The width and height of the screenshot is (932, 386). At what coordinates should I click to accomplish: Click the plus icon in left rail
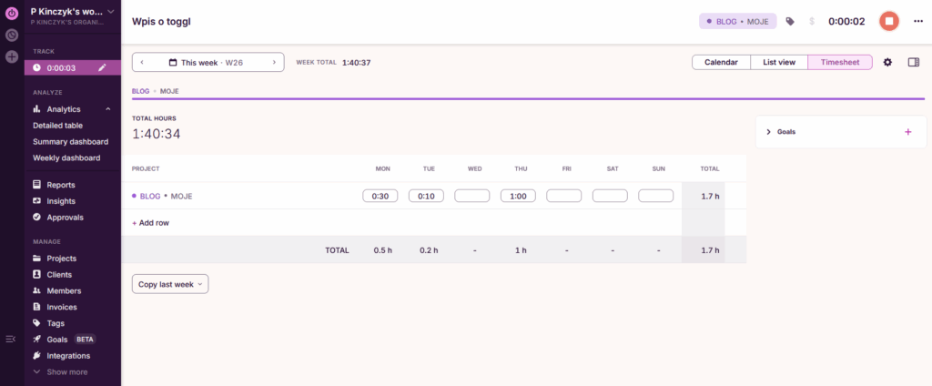[12, 57]
